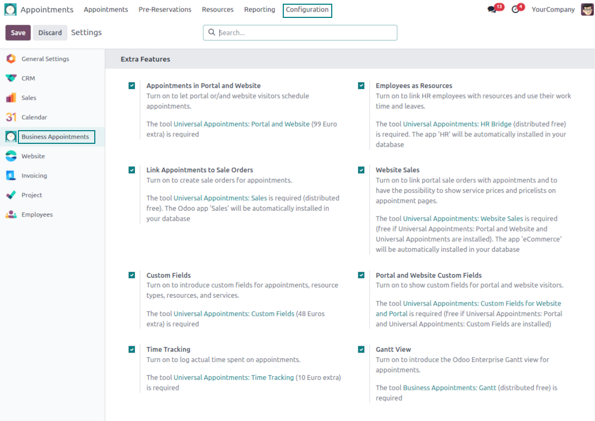This screenshot has width=595, height=421.
Task: Open the Pre-Reservations menu item
Action: tap(165, 10)
